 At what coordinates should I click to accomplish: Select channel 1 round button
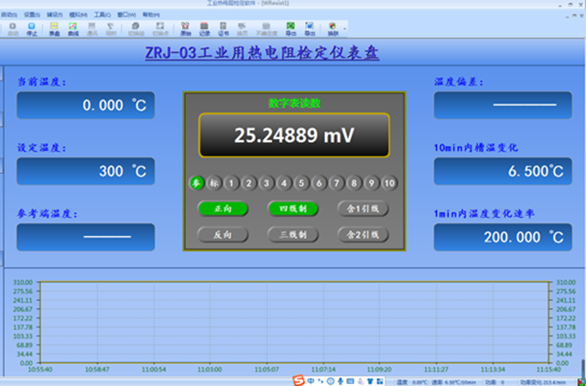(232, 183)
